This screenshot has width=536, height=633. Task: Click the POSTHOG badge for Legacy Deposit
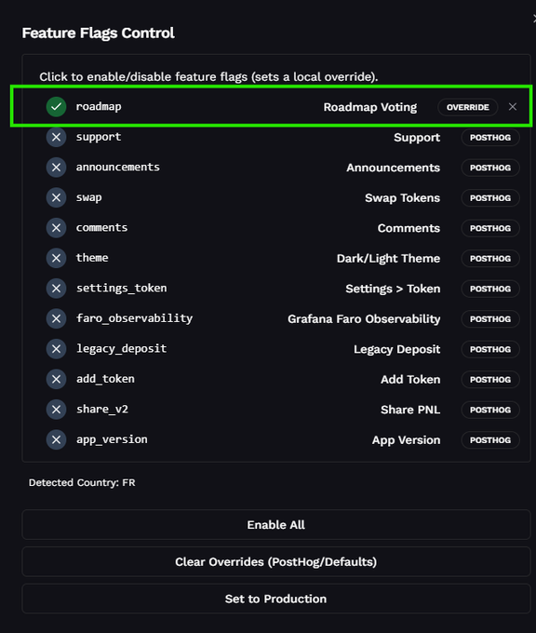(490, 350)
